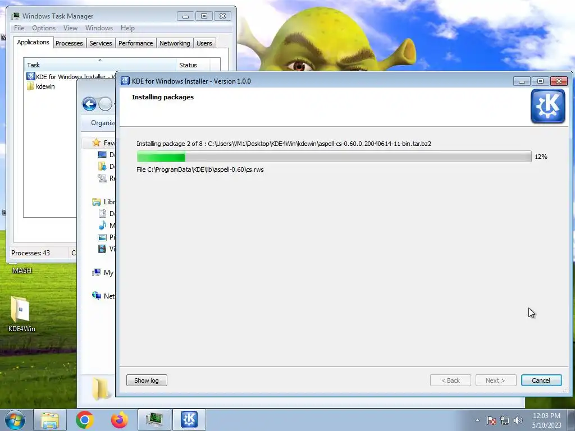Open File Explorer from taskbar
This screenshot has width=575, height=431.
(50, 420)
